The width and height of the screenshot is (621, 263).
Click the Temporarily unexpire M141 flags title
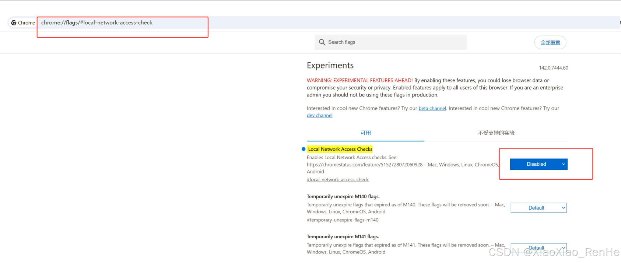click(343, 237)
